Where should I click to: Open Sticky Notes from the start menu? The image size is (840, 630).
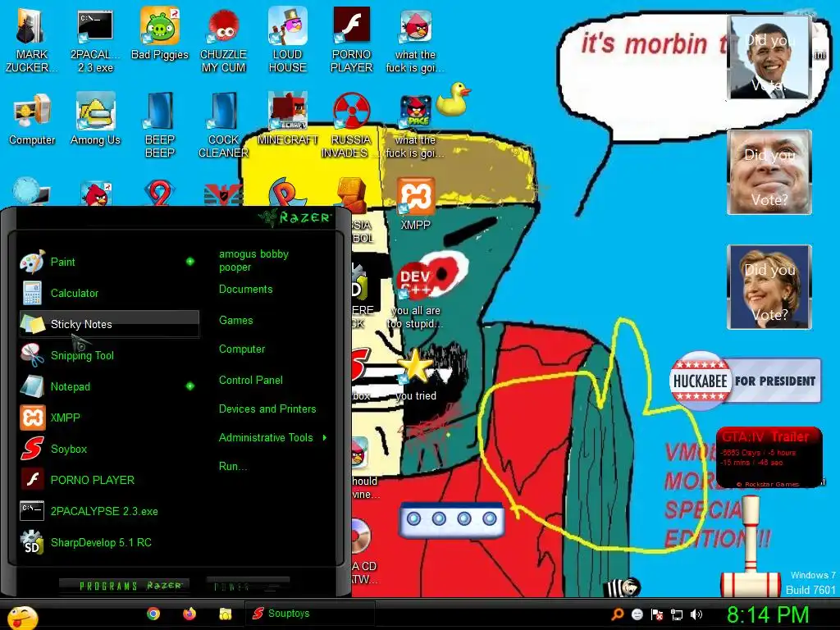point(109,324)
